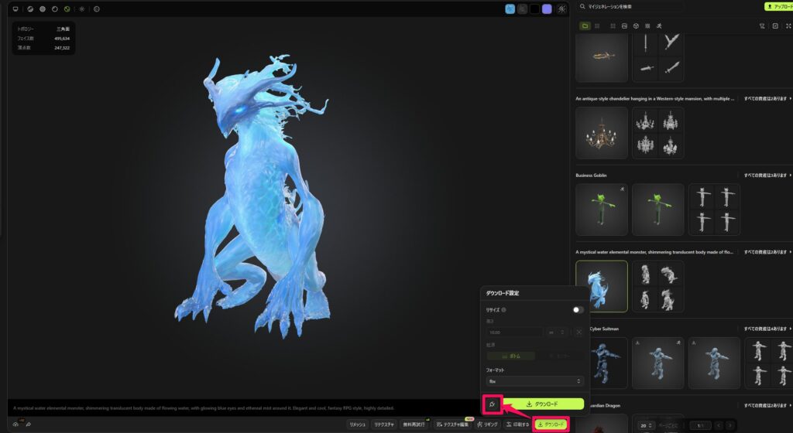This screenshot has height=433, width=793.
Task: Open the third Cyber Suitman thumbnail
Action: 714,363
